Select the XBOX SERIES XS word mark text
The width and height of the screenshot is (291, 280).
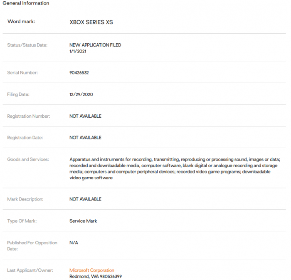click(x=91, y=22)
